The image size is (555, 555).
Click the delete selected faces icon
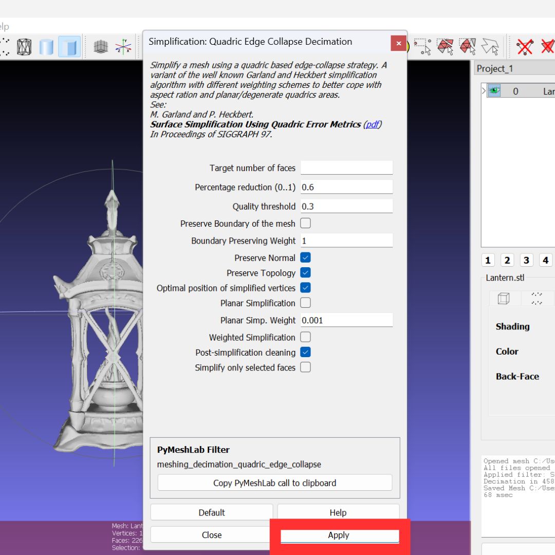(x=548, y=46)
